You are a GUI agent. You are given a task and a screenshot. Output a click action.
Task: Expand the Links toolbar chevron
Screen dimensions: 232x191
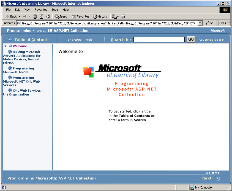click(229, 22)
